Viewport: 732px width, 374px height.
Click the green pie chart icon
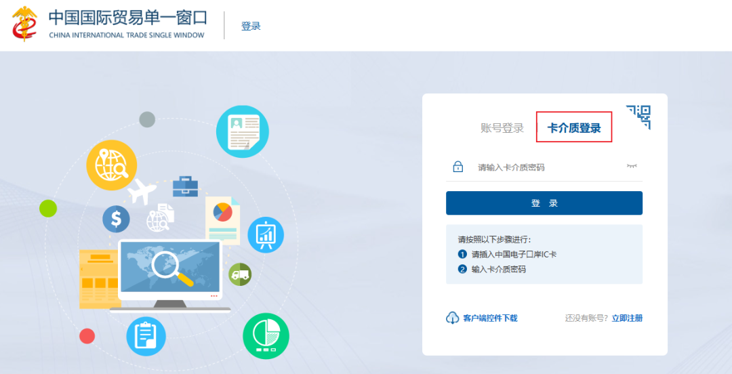[x=266, y=335]
